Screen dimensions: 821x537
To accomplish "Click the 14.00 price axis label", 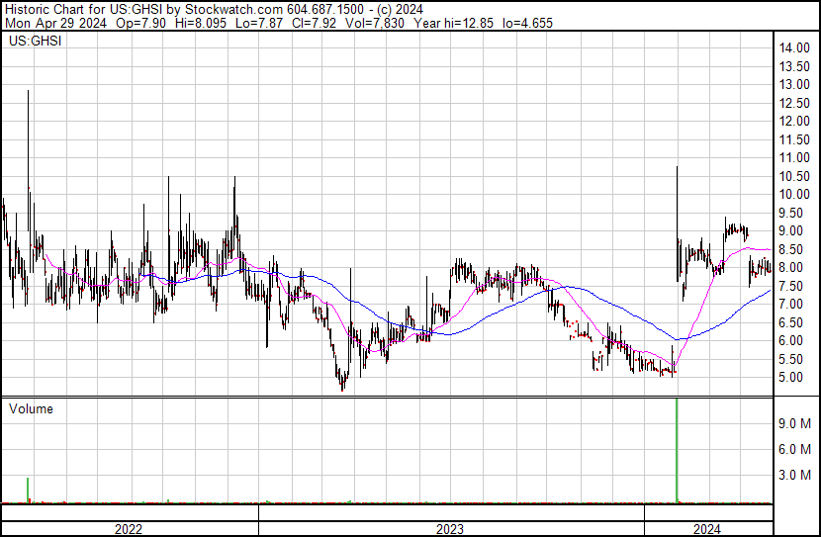I will click(x=794, y=47).
